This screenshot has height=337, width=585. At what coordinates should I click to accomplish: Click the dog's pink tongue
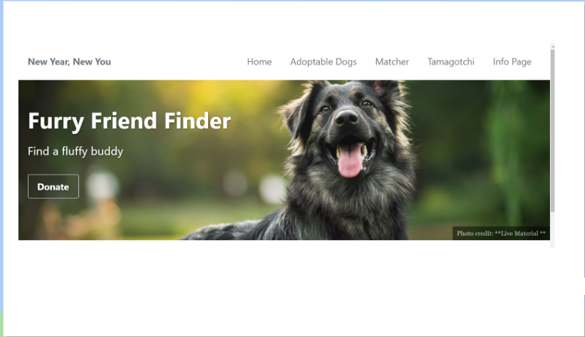pyautogui.click(x=350, y=160)
